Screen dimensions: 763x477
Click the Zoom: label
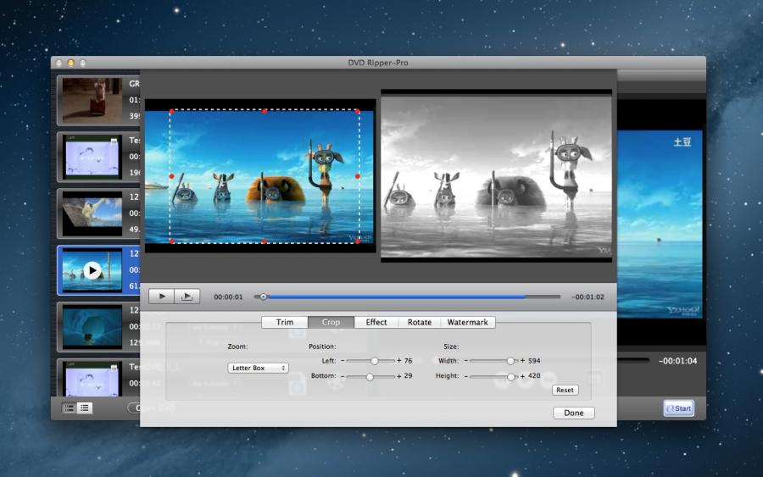point(237,347)
